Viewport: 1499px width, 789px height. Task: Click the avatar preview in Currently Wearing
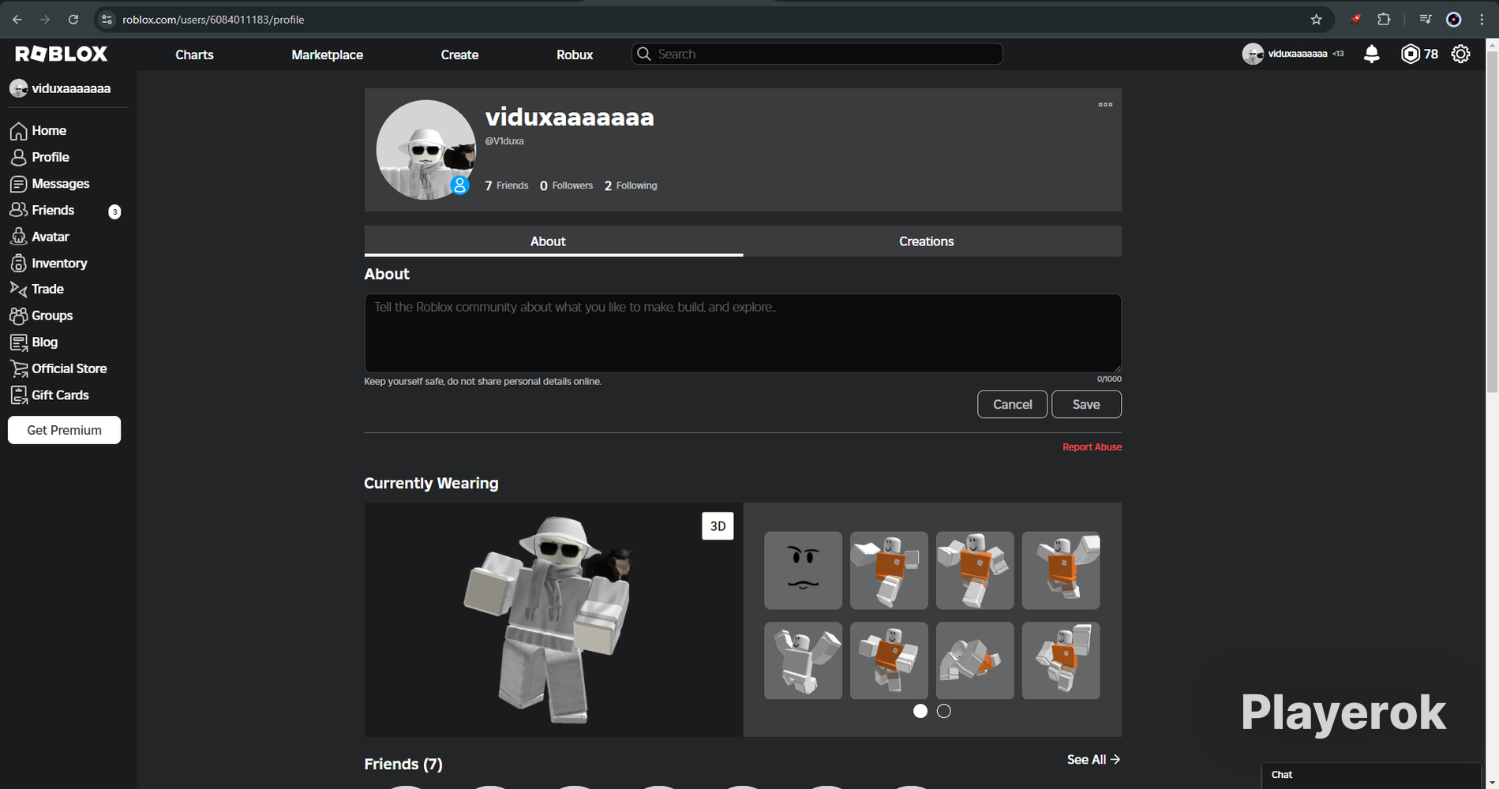(x=553, y=619)
